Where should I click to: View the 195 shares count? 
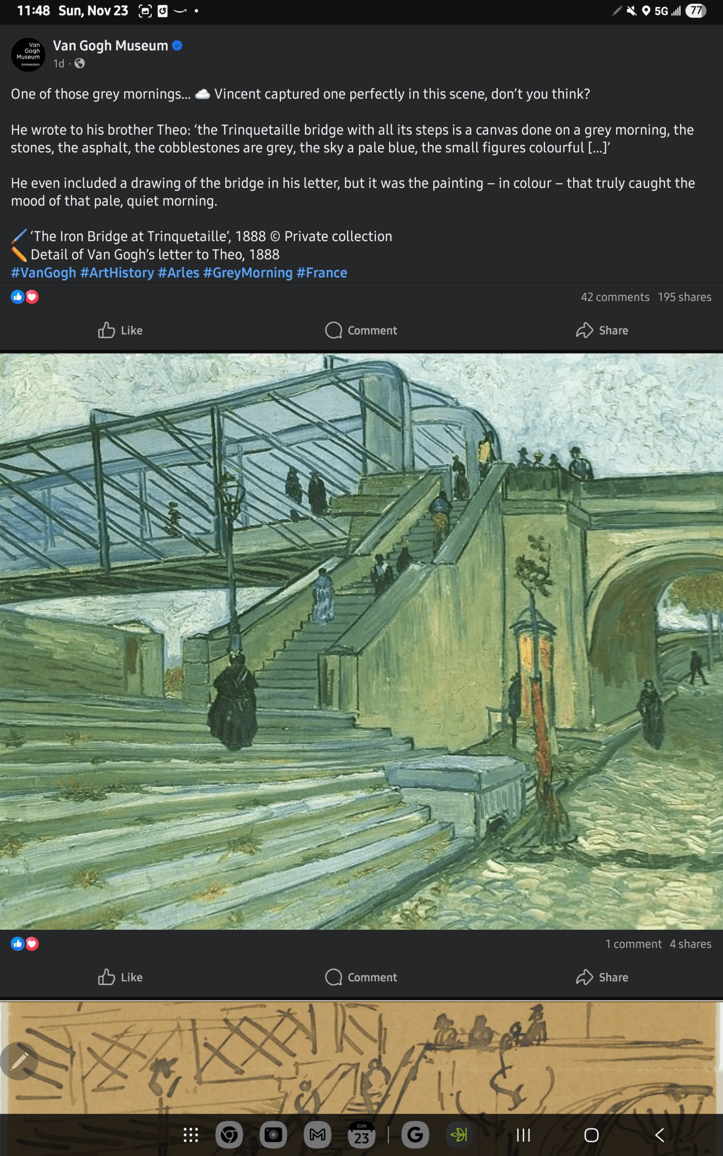point(684,297)
